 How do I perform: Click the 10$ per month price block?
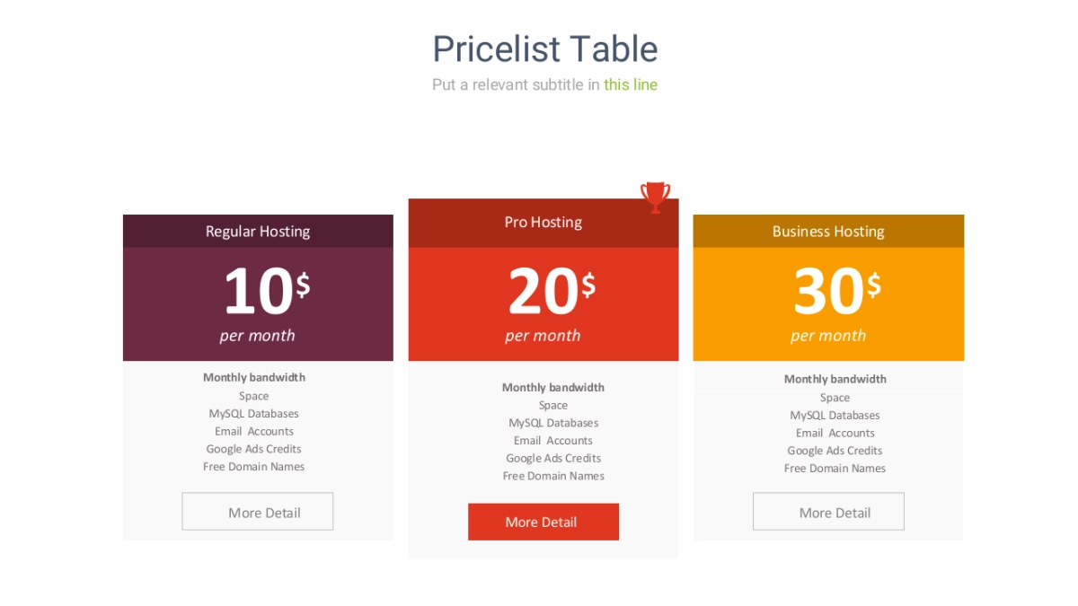258,303
